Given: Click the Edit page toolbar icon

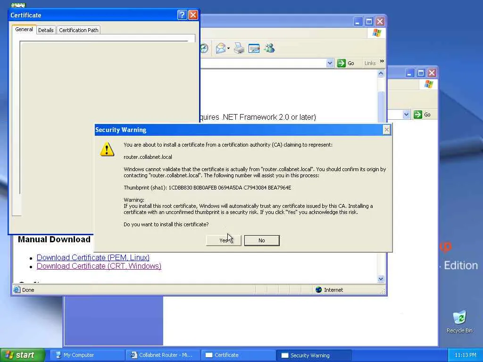Looking at the screenshot, I should tap(254, 49).
